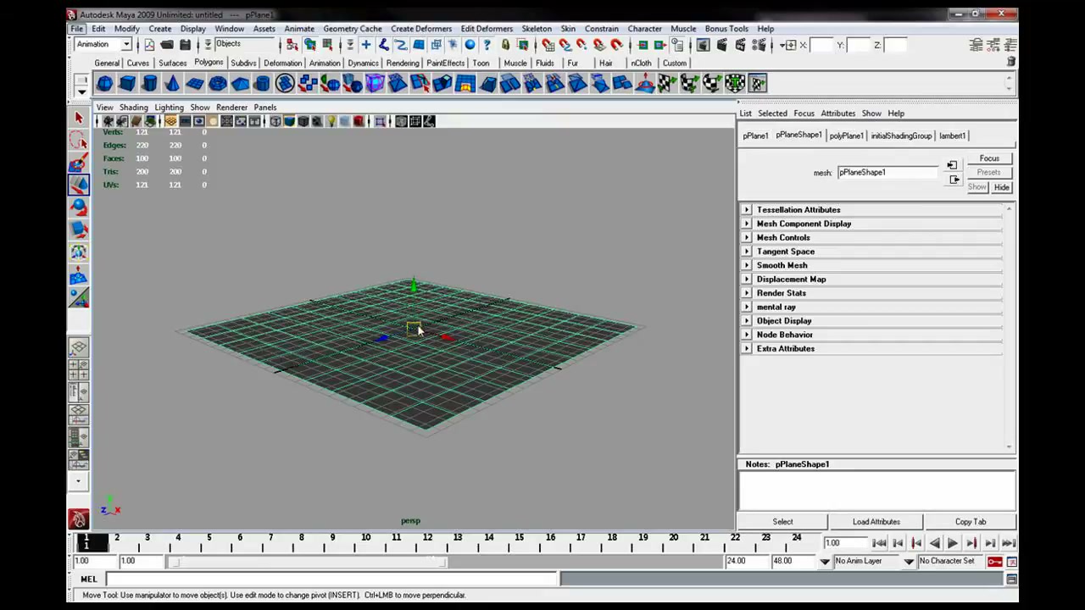Toggle wireframe on shaded in viewport
The image size is (1085, 610).
tap(303, 121)
